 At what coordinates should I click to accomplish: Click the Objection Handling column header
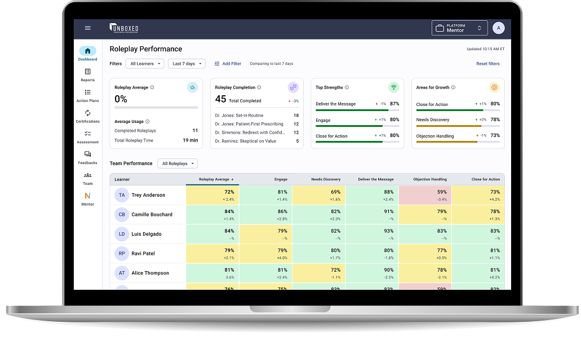[x=430, y=179]
